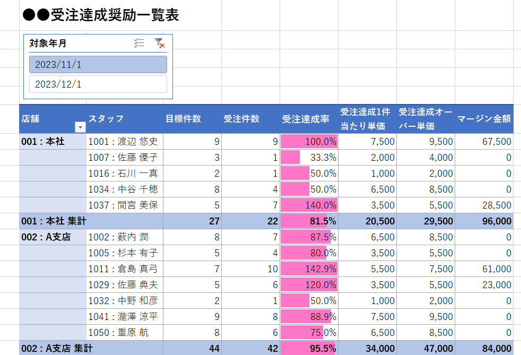Click the 受注達成オーバー単価 header

[425, 119]
